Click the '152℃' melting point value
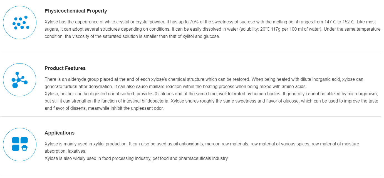 349,22
